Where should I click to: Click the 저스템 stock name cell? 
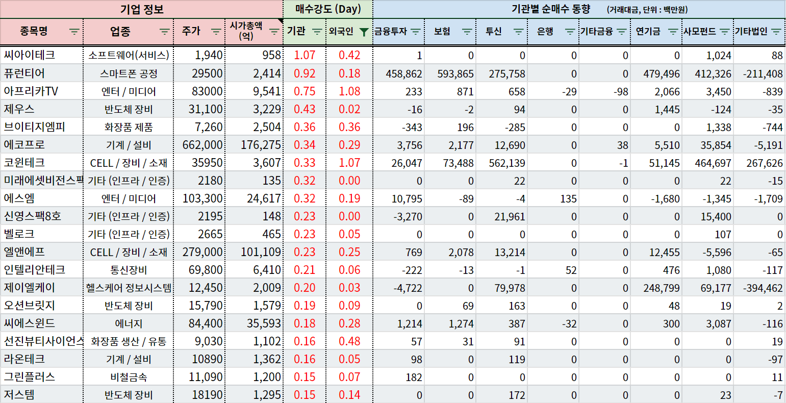click(x=42, y=394)
